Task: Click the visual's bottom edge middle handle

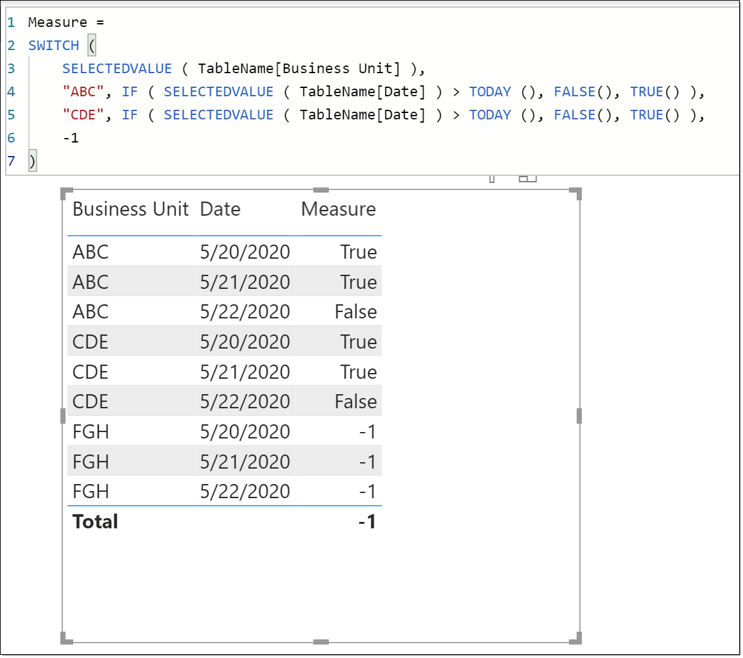Action: point(321,642)
